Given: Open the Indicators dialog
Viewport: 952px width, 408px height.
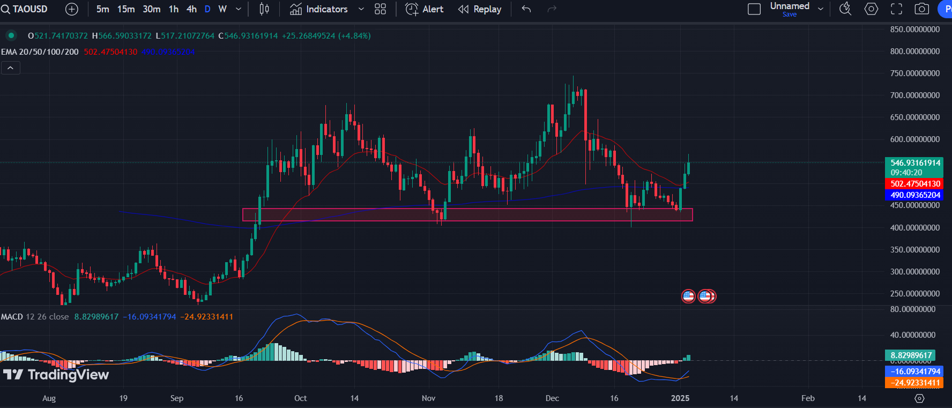Looking at the screenshot, I should click(x=319, y=9).
